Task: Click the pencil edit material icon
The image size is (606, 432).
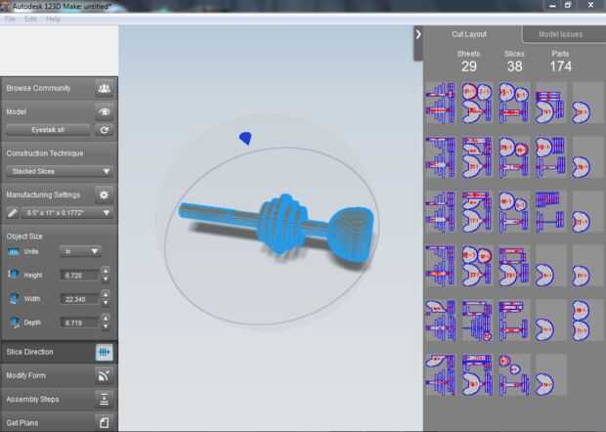Action: 13,213
